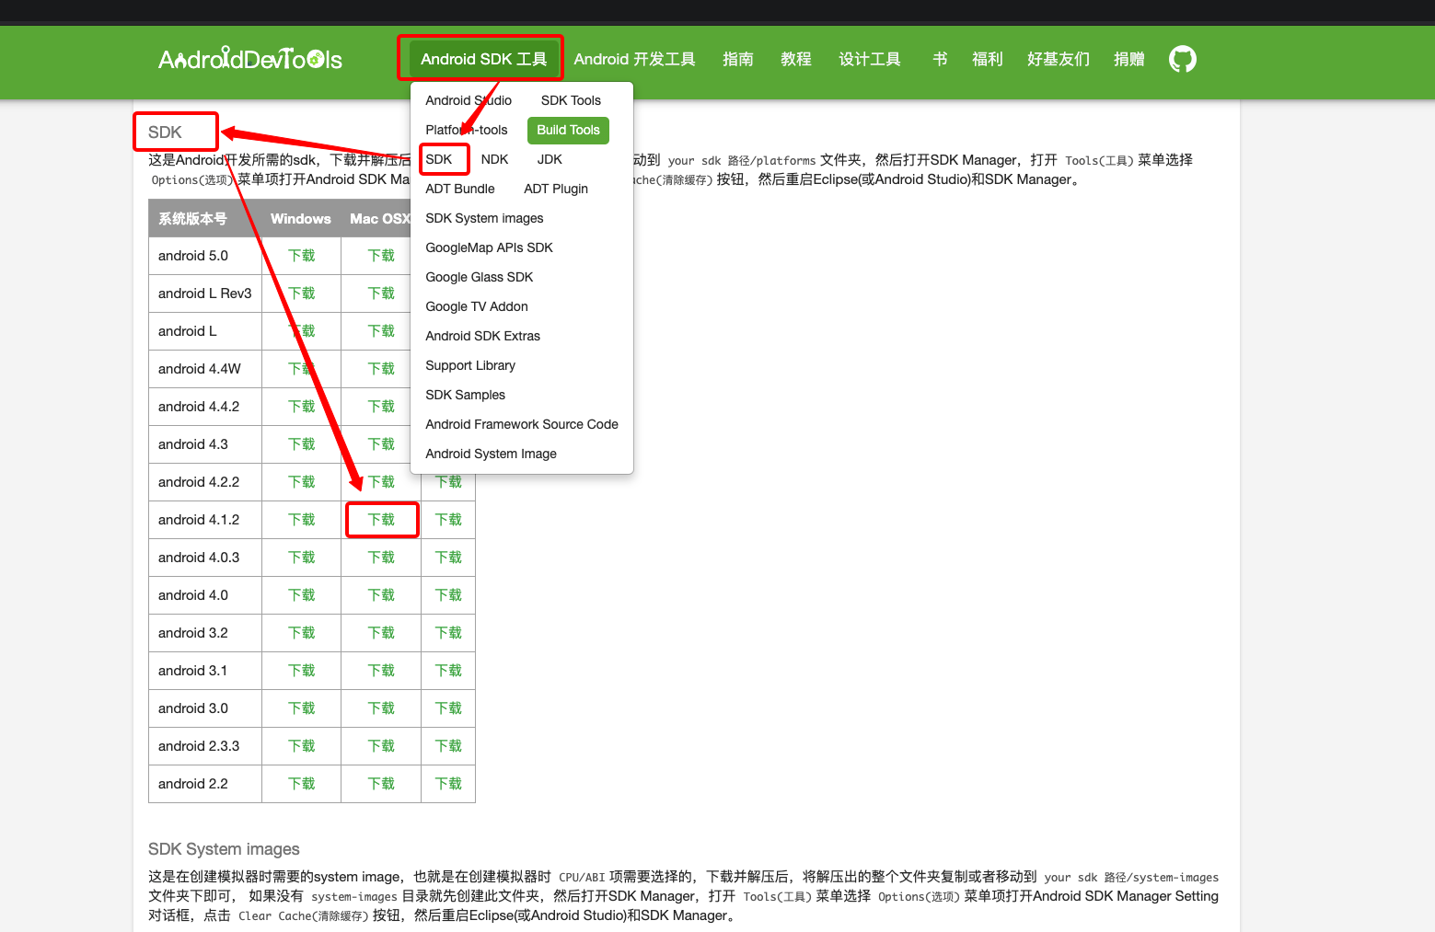Select SDK System images in the dropdown menu
This screenshot has height=932, width=1435.
[x=484, y=218]
